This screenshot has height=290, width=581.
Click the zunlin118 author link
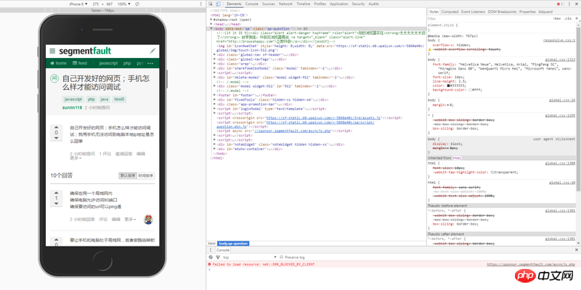coord(72,107)
